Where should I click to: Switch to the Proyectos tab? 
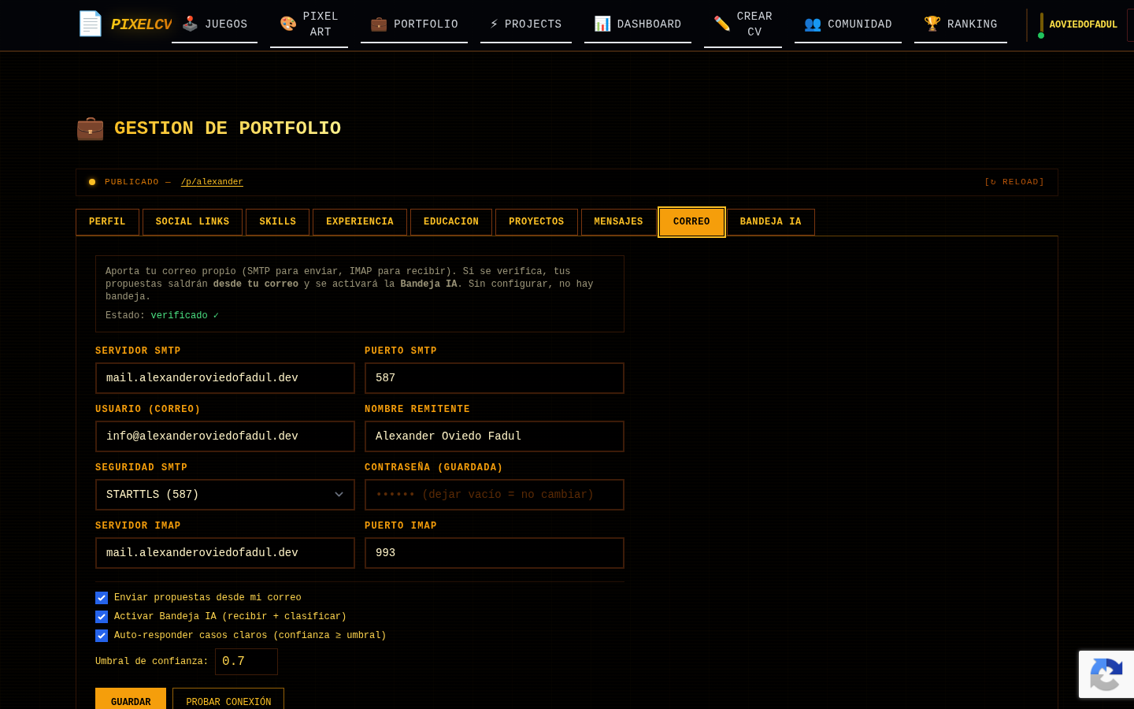pos(536,222)
